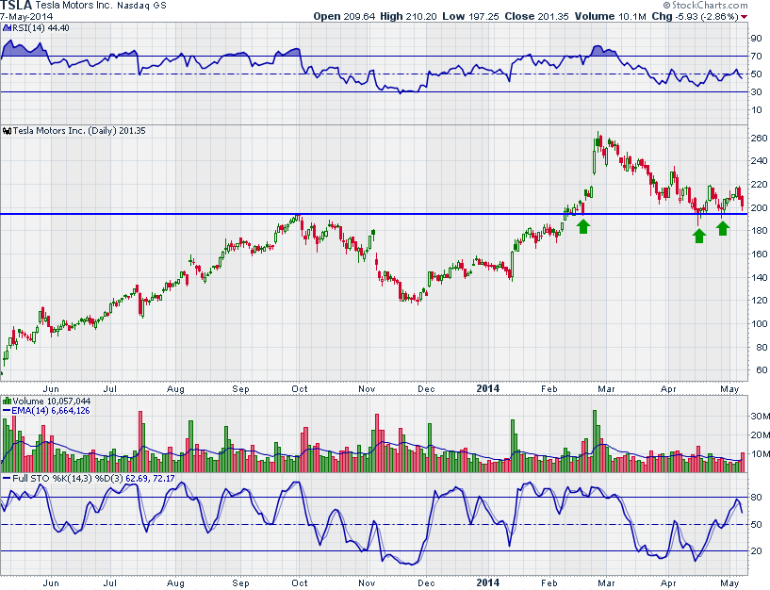Click the 240 price axis label

[x=759, y=160]
